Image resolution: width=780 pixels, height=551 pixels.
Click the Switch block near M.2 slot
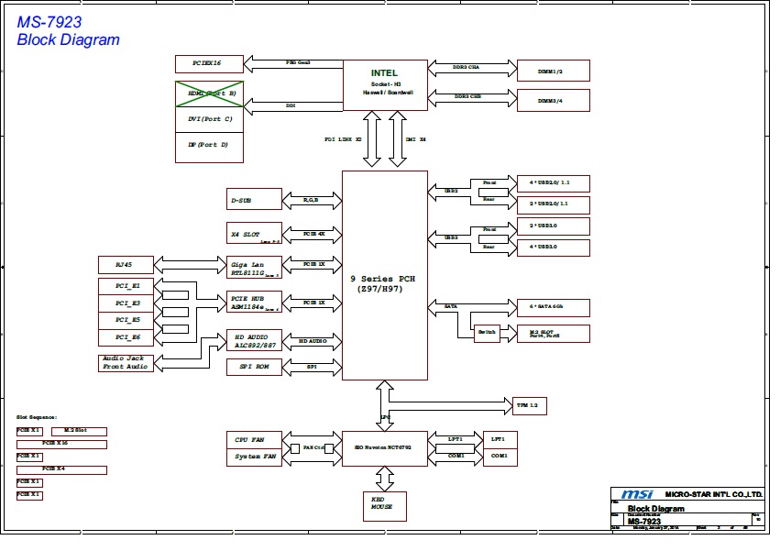tap(487, 334)
